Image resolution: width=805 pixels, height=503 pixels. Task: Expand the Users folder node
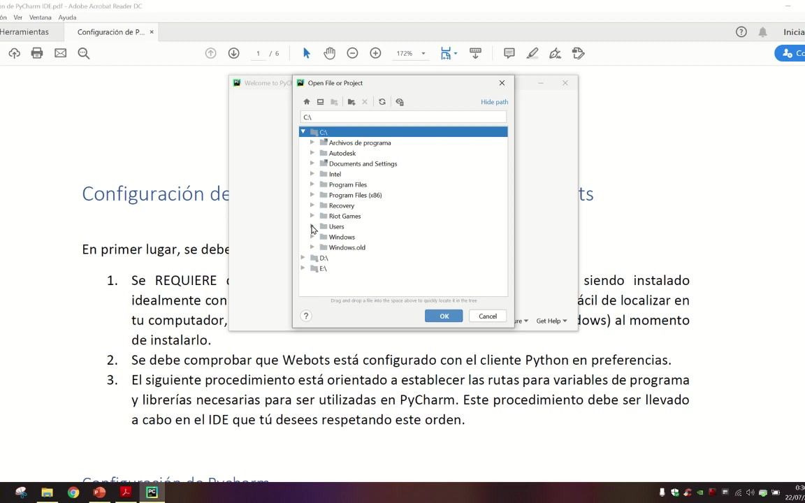312,226
